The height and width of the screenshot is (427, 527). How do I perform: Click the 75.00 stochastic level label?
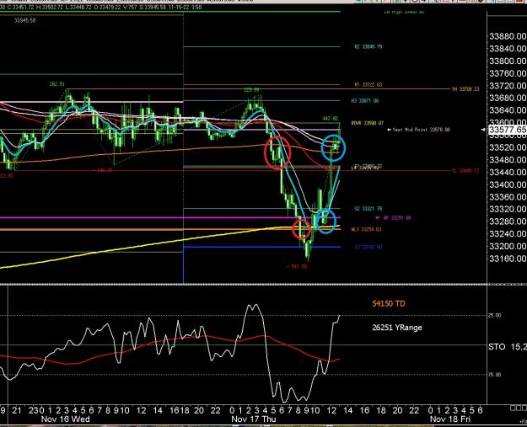click(x=494, y=375)
